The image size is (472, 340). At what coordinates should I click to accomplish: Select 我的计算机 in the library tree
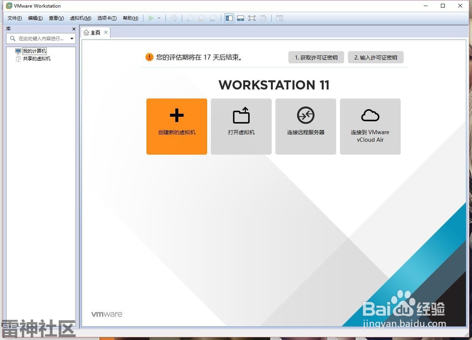coord(34,51)
